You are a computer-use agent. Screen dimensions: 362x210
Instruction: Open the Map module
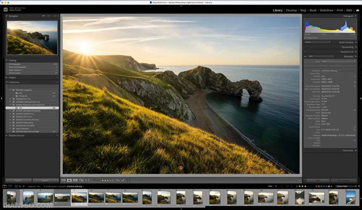point(303,10)
